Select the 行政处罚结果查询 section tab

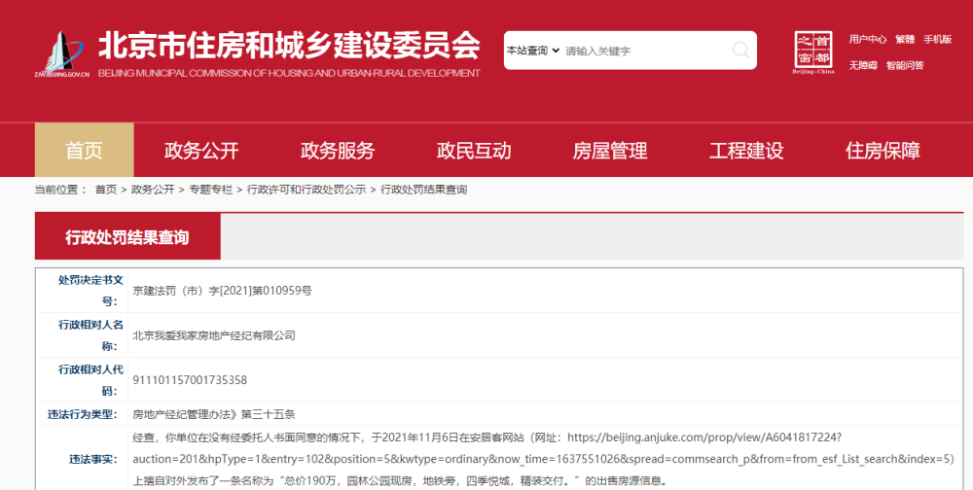pos(127,237)
